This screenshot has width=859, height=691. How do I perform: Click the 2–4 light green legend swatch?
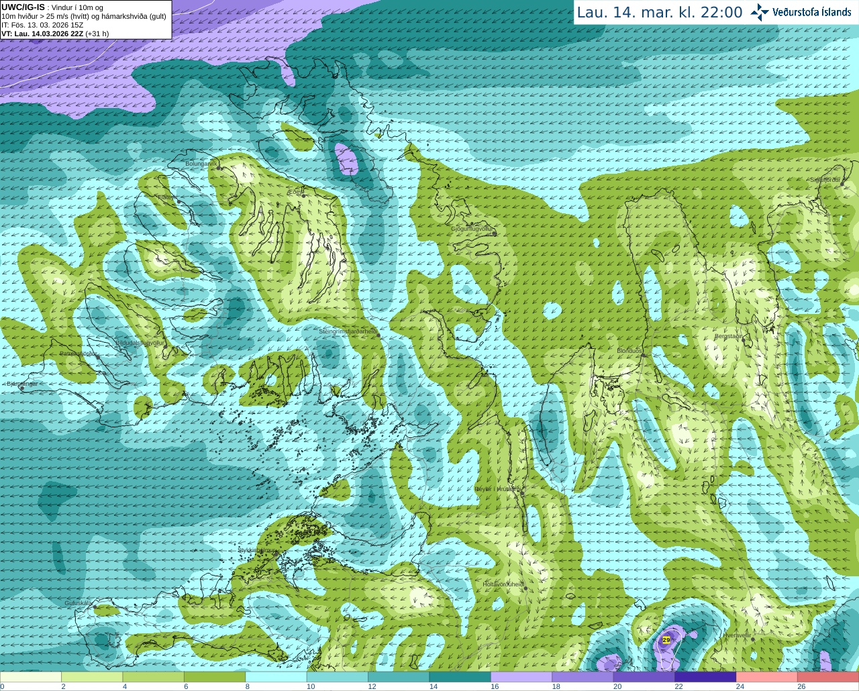(x=92, y=677)
